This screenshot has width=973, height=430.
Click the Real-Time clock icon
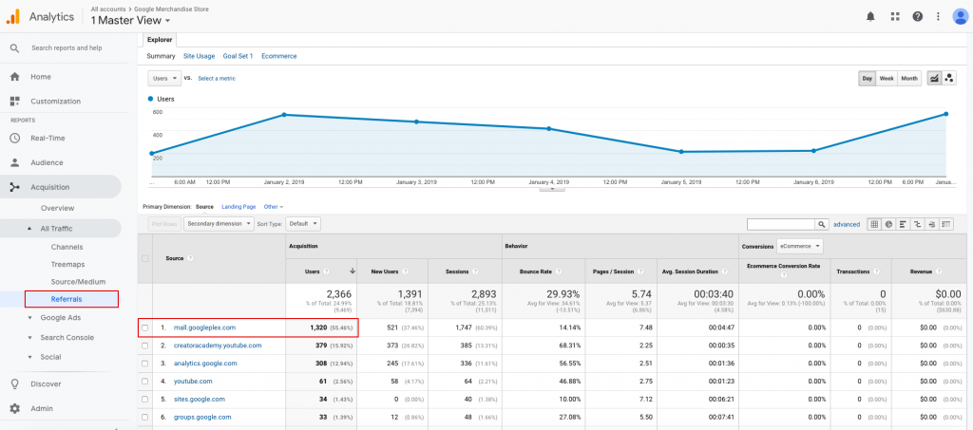pos(15,139)
